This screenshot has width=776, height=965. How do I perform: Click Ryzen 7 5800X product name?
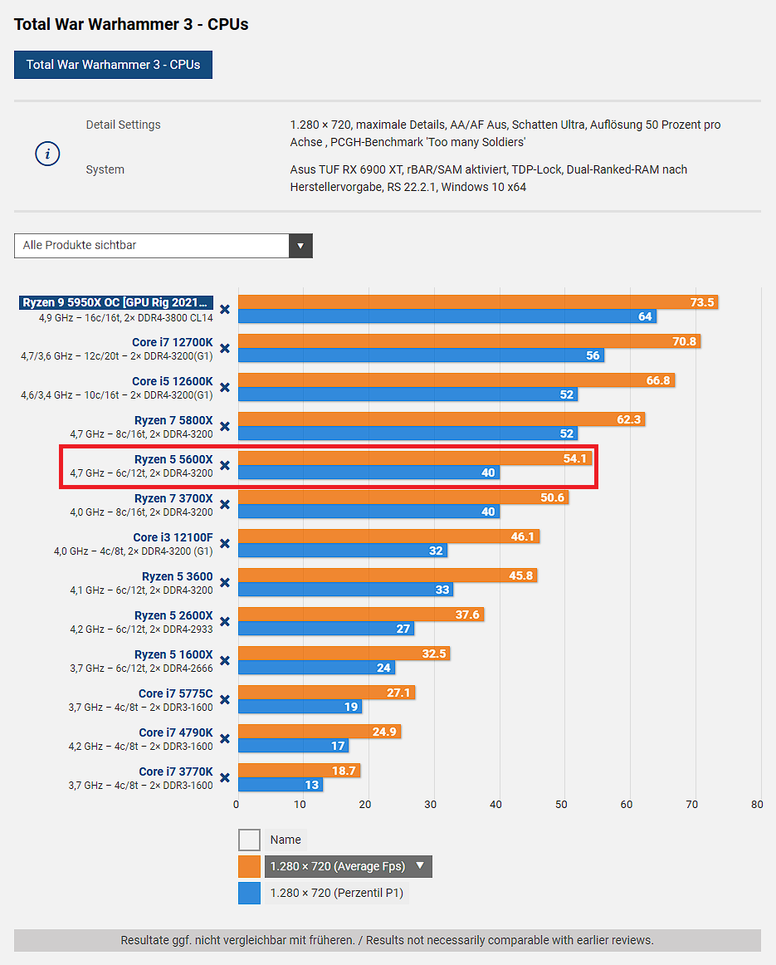pyautogui.click(x=173, y=420)
